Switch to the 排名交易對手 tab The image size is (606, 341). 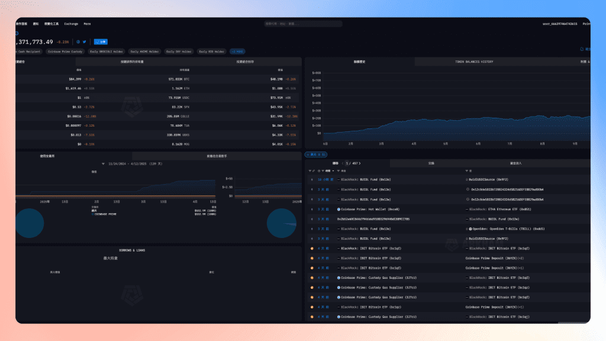pos(217,156)
